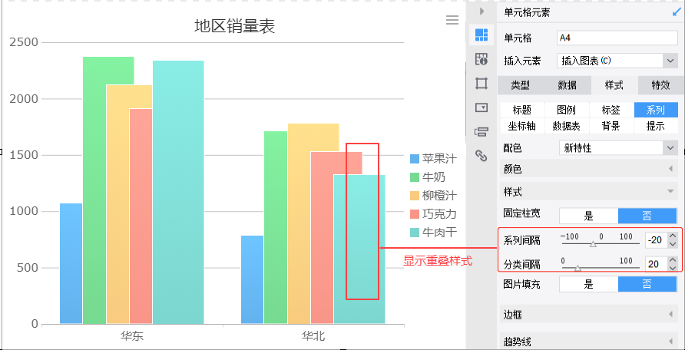The image size is (685, 350).
Task: Open the 插入元素 dropdown
Action: tap(617, 61)
